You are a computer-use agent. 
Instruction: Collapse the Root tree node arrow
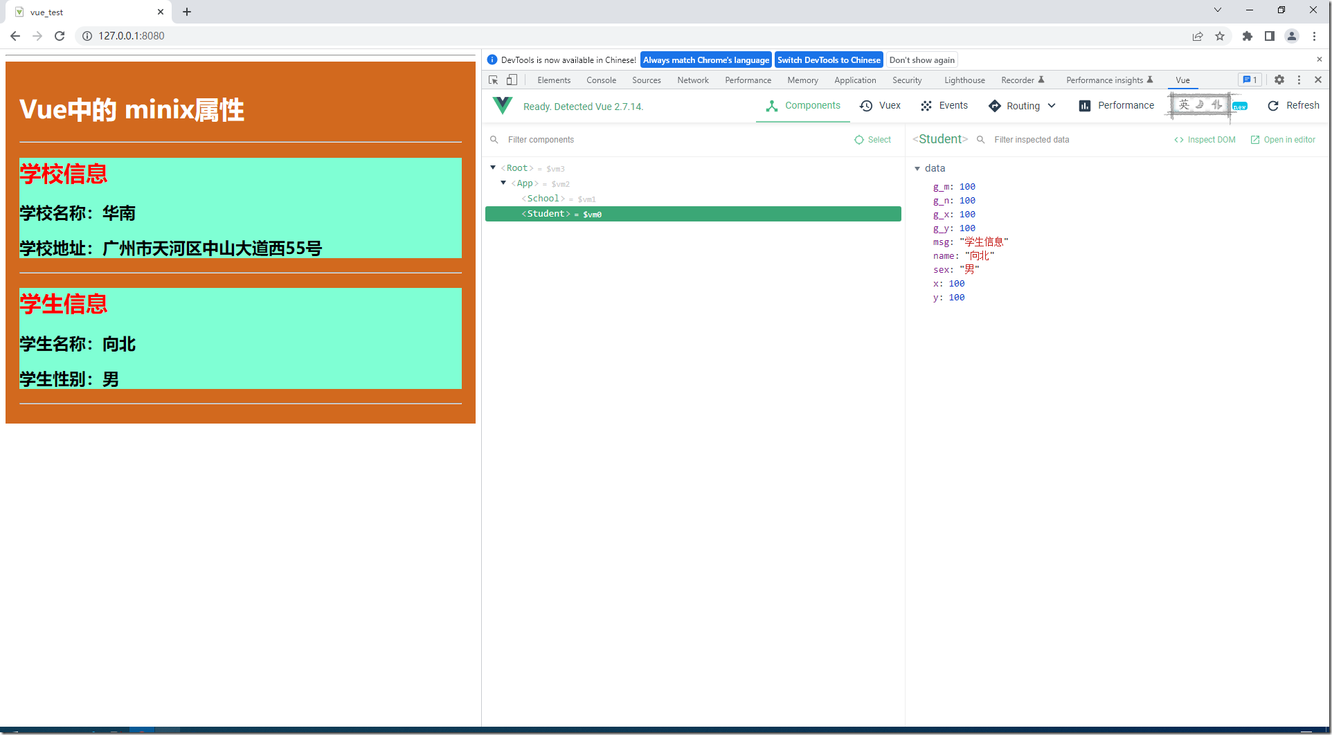(x=493, y=167)
